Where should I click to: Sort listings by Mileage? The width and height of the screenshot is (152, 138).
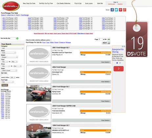point(68,42)
